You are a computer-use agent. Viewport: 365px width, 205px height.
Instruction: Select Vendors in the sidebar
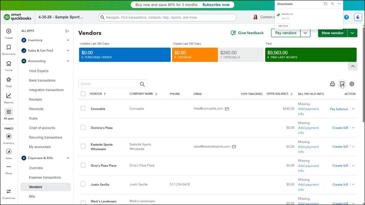tap(46, 187)
